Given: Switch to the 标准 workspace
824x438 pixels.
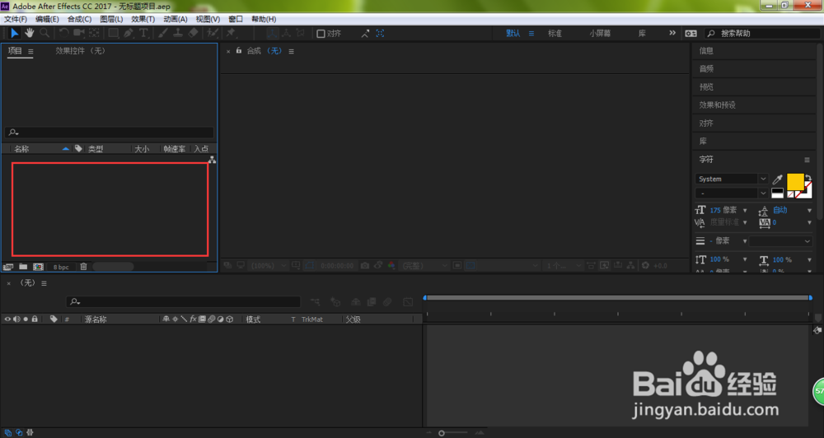Looking at the screenshot, I should coord(555,33).
